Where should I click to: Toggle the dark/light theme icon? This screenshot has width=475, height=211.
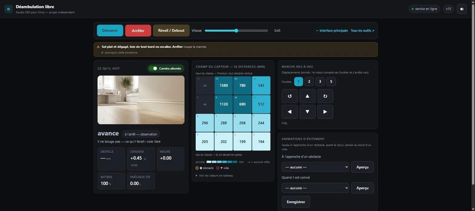462,9
